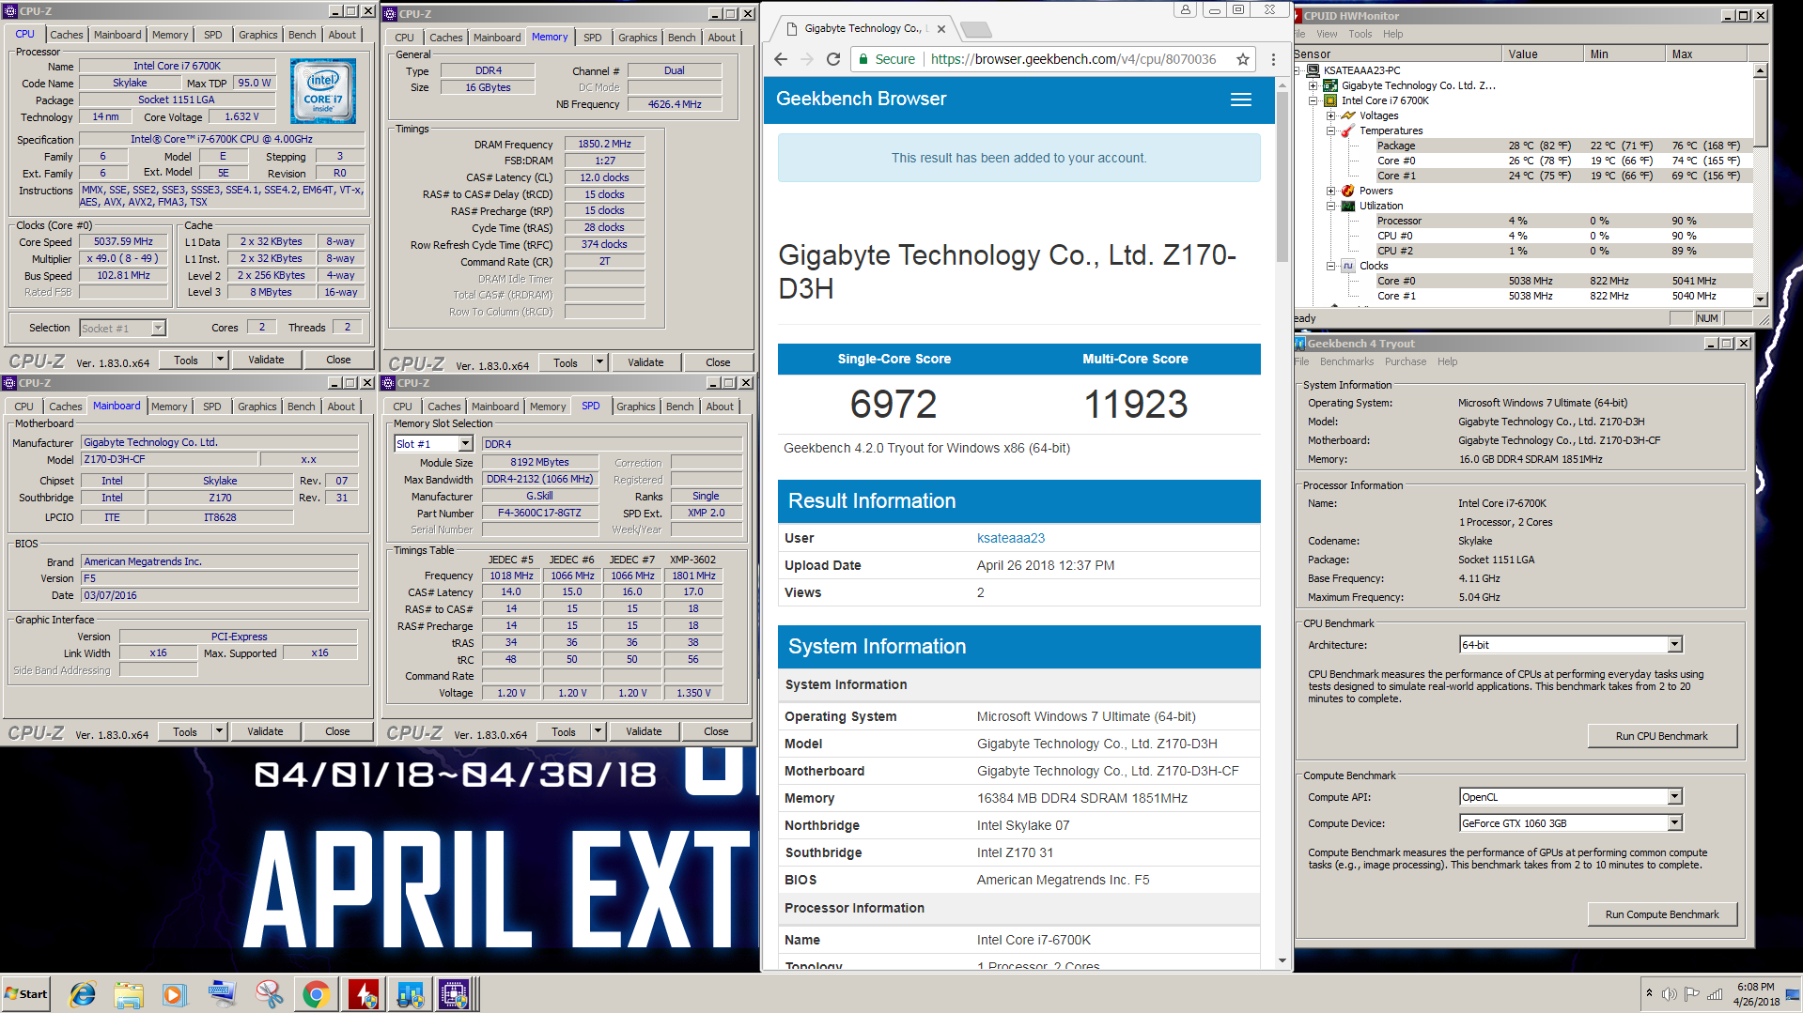The width and height of the screenshot is (1803, 1013).
Task: Expand the Powers node in HWMonitor
Action: click(x=1330, y=191)
